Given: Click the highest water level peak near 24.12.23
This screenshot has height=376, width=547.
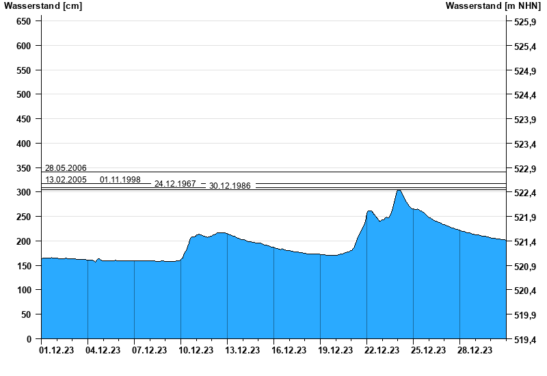Looking at the screenshot, I should pos(399,191).
